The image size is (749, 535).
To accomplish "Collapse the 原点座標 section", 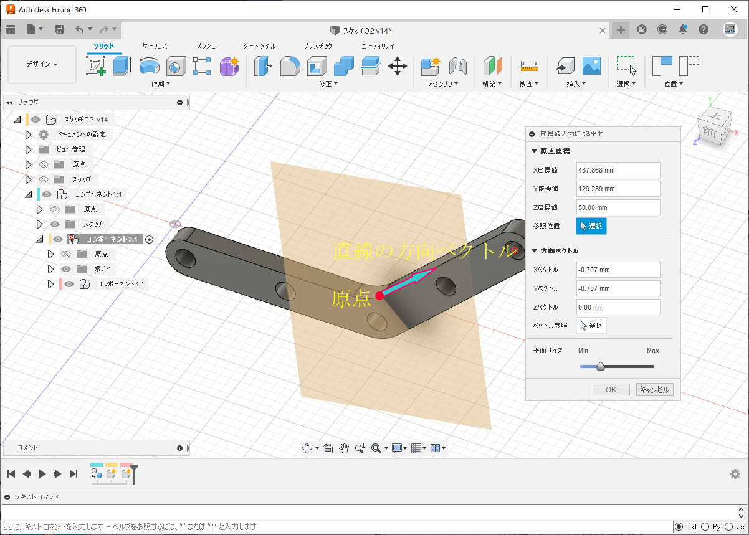I will [534, 151].
